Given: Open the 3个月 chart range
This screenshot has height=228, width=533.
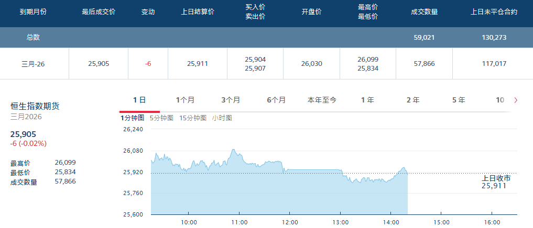Looking at the screenshot, I should coord(231,100).
